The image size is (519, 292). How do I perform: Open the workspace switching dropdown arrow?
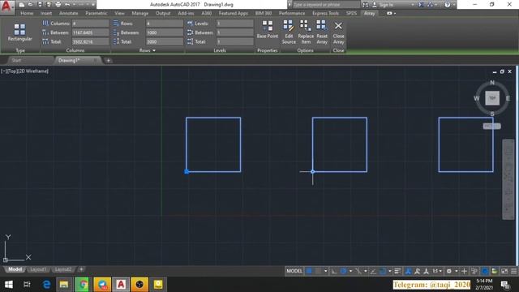(457, 271)
